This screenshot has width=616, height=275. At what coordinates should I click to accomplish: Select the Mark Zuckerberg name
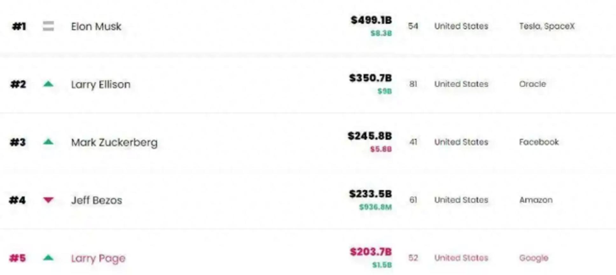coord(114,142)
